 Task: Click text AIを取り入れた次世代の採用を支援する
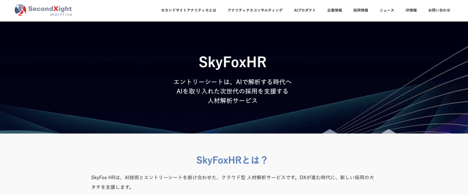click(233, 91)
